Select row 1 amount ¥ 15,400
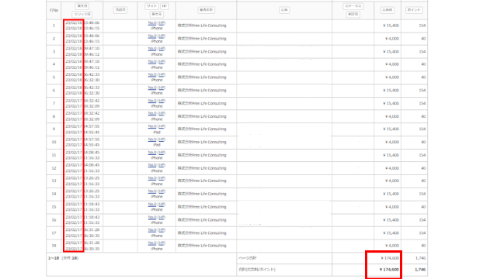Viewport: 497px width, 279px height. (391, 26)
